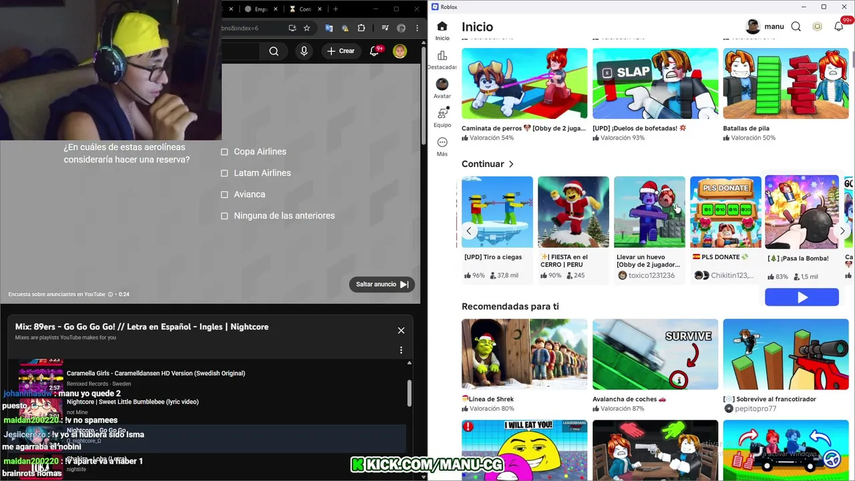Open Roblox notifications bell
The width and height of the screenshot is (855, 481).
pos(839,27)
